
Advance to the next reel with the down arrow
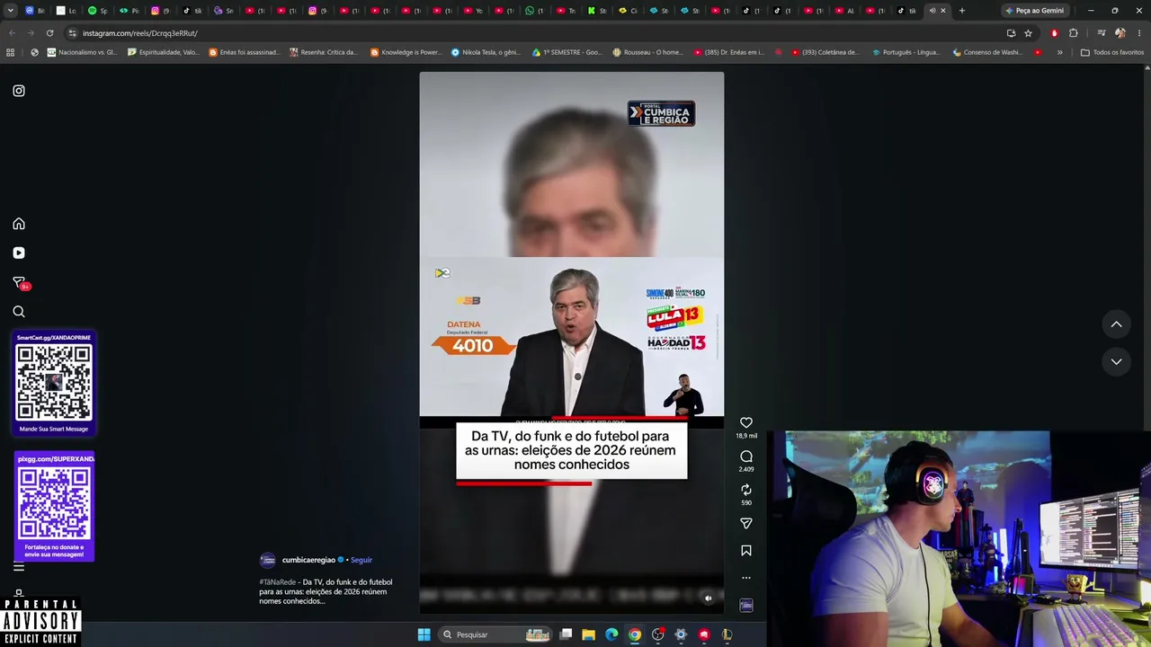(x=1116, y=361)
